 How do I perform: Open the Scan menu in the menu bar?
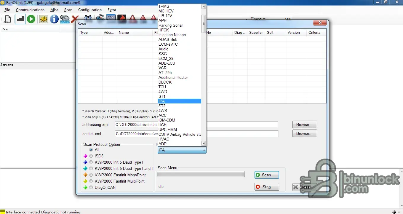pyautogui.click(x=68, y=10)
